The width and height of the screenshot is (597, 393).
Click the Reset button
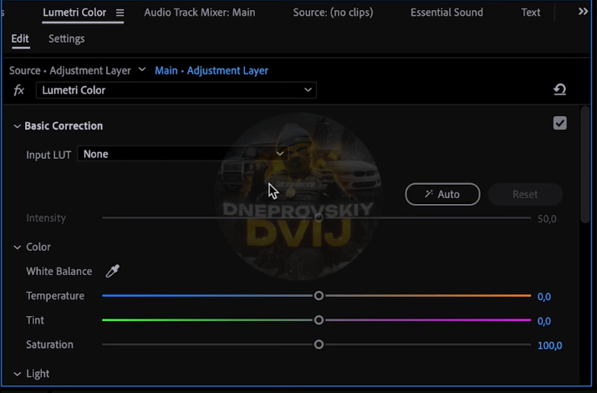(x=525, y=194)
